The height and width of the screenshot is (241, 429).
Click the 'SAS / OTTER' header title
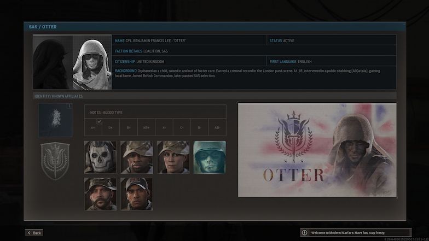tap(43, 27)
